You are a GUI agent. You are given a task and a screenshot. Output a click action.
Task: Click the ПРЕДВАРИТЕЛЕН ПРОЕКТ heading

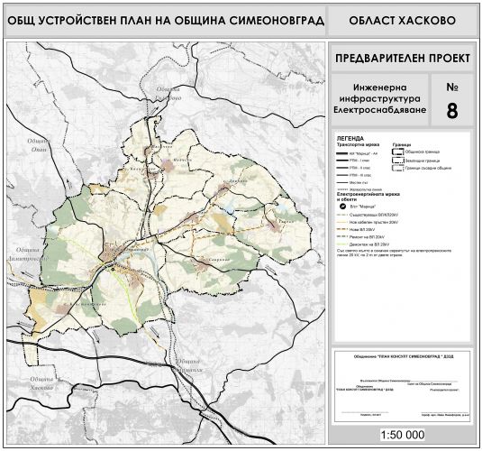click(x=403, y=59)
